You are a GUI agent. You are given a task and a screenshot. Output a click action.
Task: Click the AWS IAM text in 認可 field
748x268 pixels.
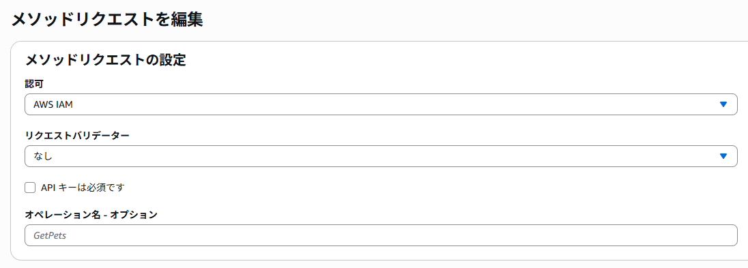pos(53,104)
